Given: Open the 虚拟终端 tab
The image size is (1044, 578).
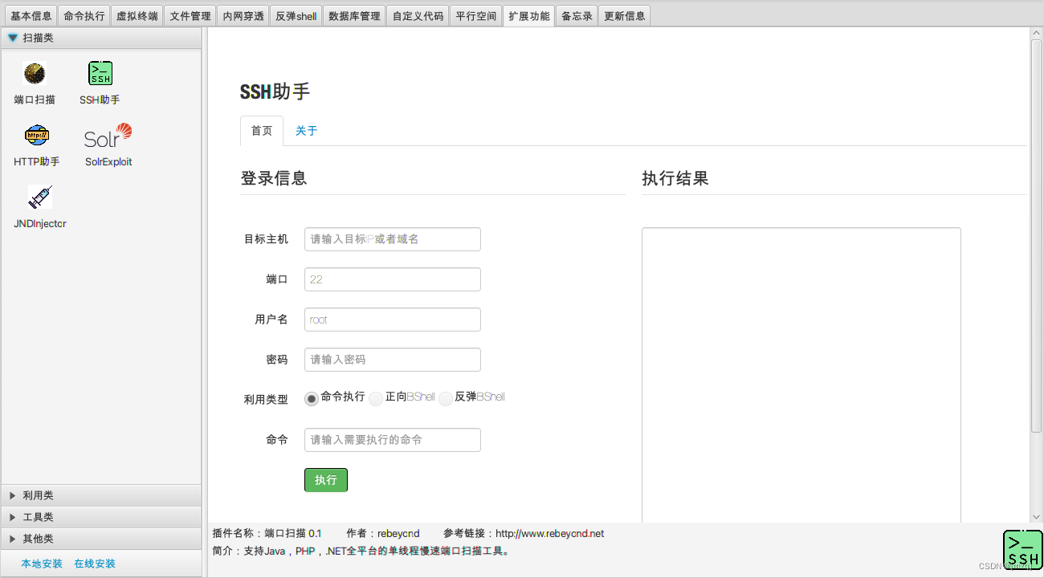Looking at the screenshot, I should pyautogui.click(x=137, y=16).
